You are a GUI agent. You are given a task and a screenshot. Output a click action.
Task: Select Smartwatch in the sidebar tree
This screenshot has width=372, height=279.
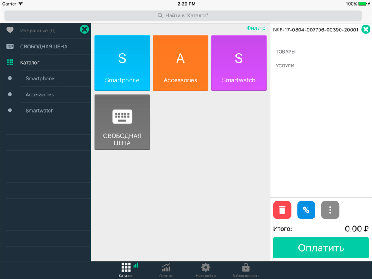pyautogui.click(x=40, y=111)
